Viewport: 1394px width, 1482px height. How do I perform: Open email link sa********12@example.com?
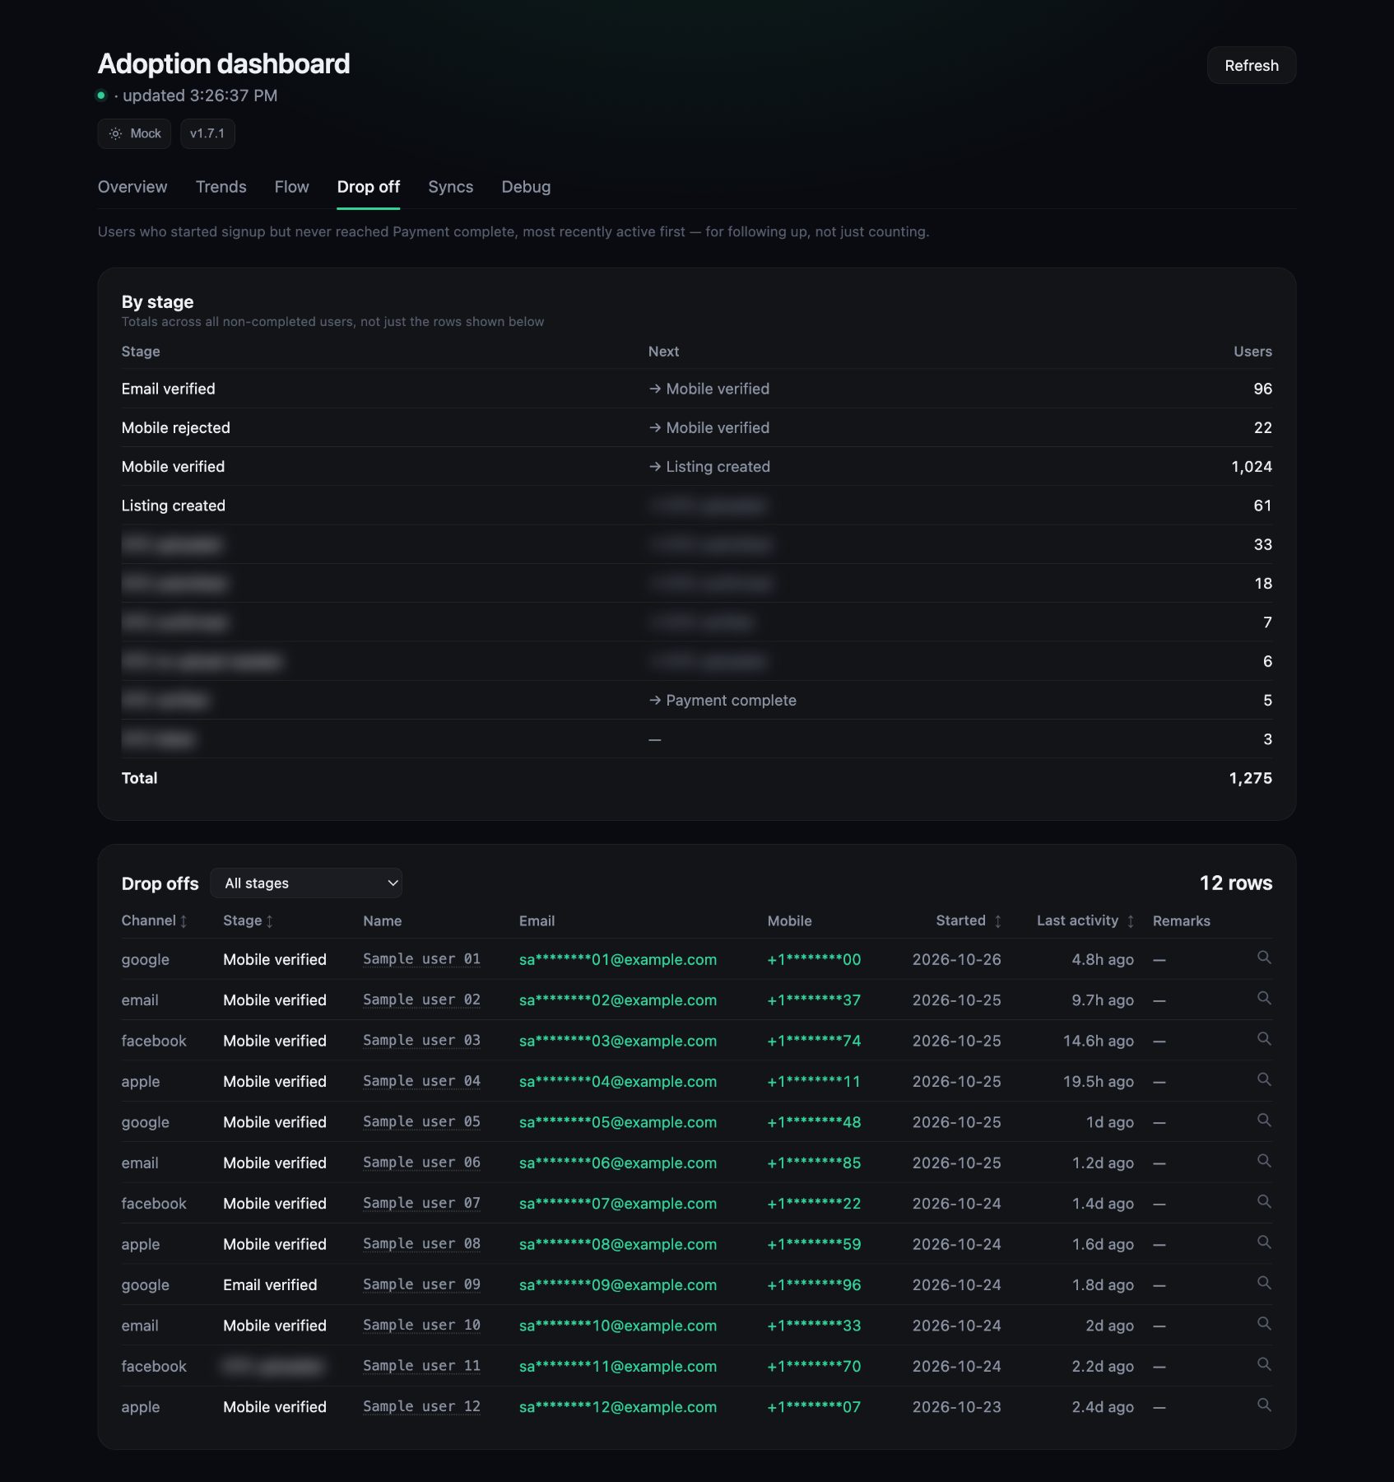point(618,1407)
